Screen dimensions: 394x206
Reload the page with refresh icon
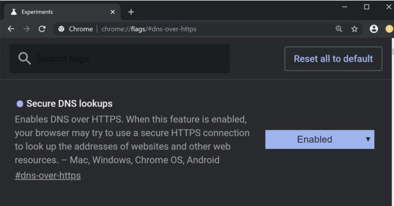[42, 29]
